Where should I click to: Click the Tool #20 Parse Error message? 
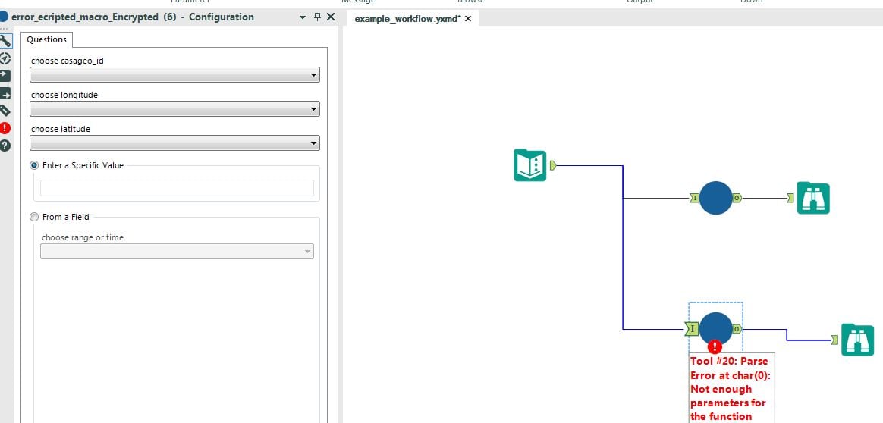[733, 388]
